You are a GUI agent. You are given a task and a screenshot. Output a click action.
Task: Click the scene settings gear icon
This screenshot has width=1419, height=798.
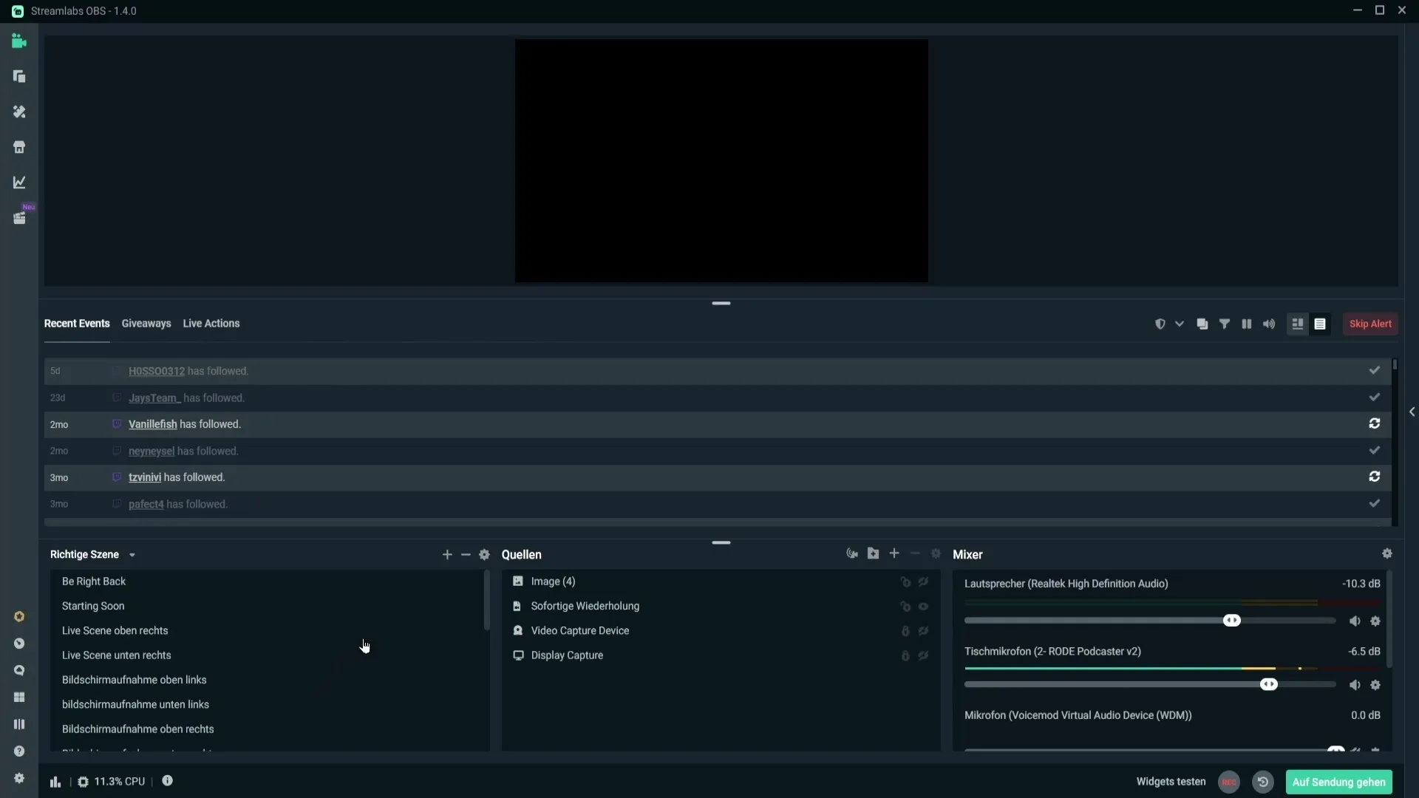pyautogui.click(x=484, y=553)
